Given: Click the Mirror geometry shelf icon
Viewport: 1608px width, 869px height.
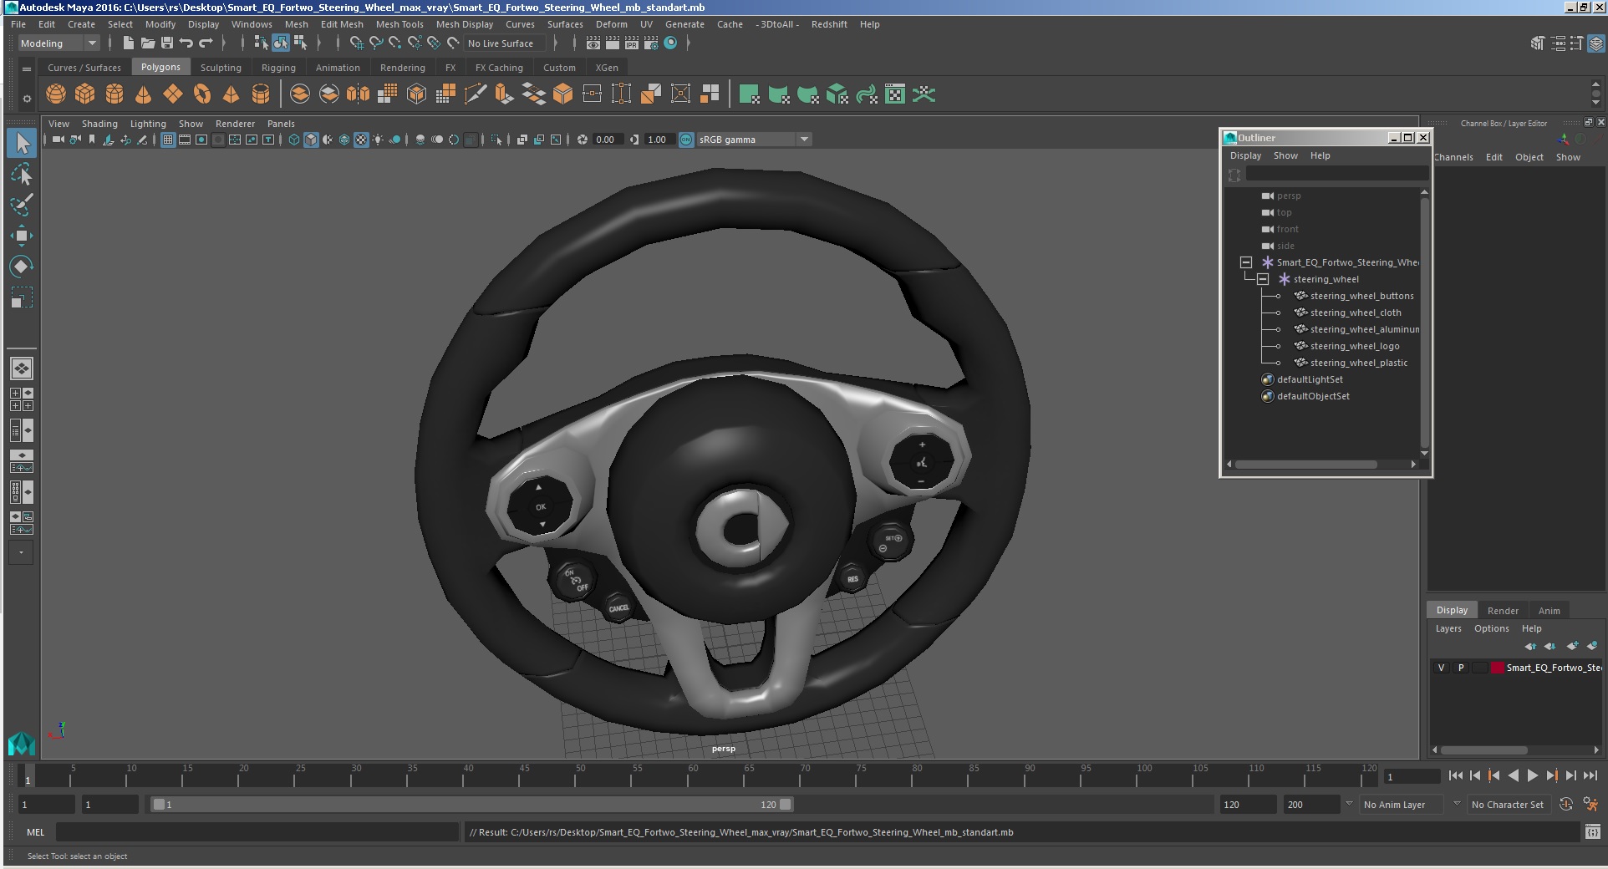Looking at the screenshot, I should 358,94.
